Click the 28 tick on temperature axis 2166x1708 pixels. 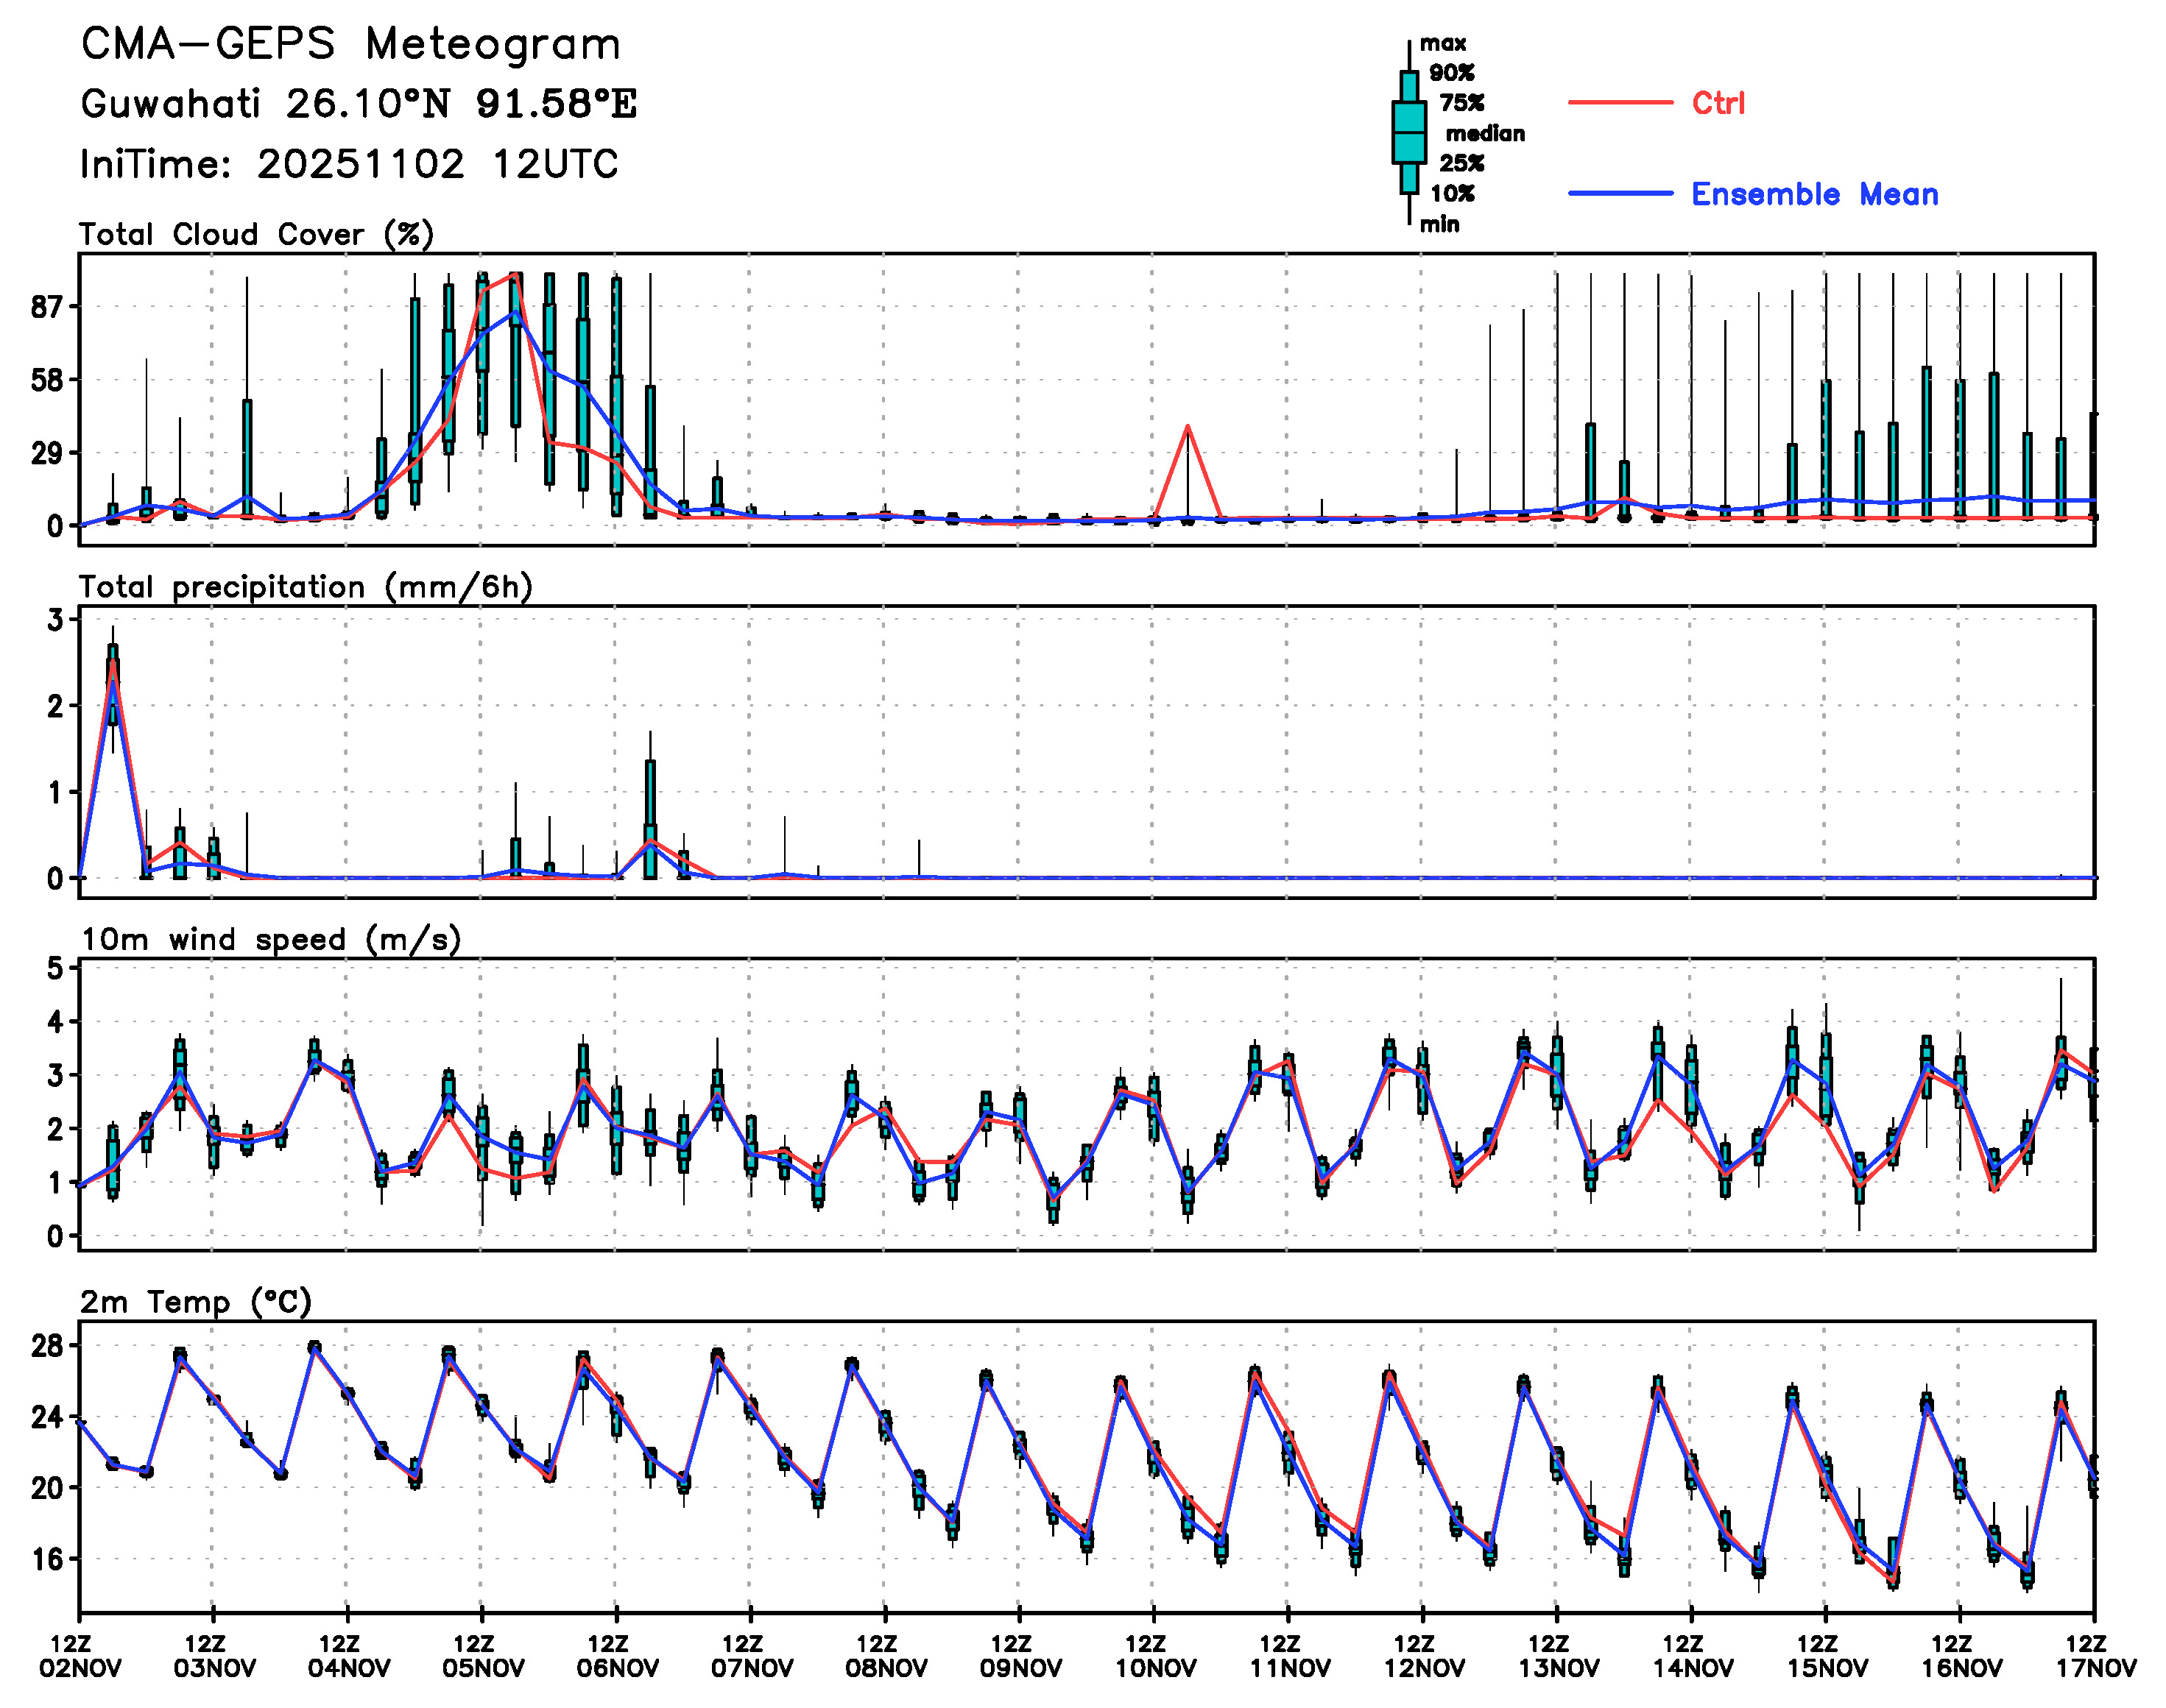[46, 1346]
